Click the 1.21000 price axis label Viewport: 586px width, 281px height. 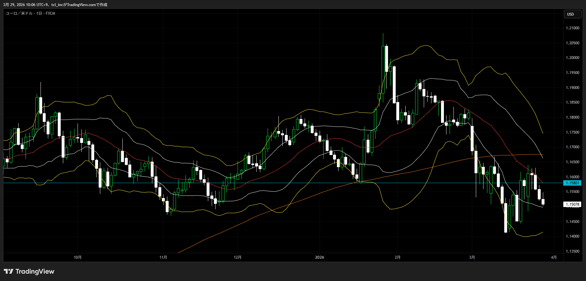point(572,28)
